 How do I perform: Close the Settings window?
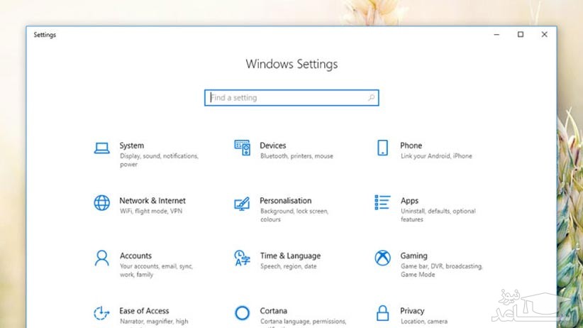point(544,34)
